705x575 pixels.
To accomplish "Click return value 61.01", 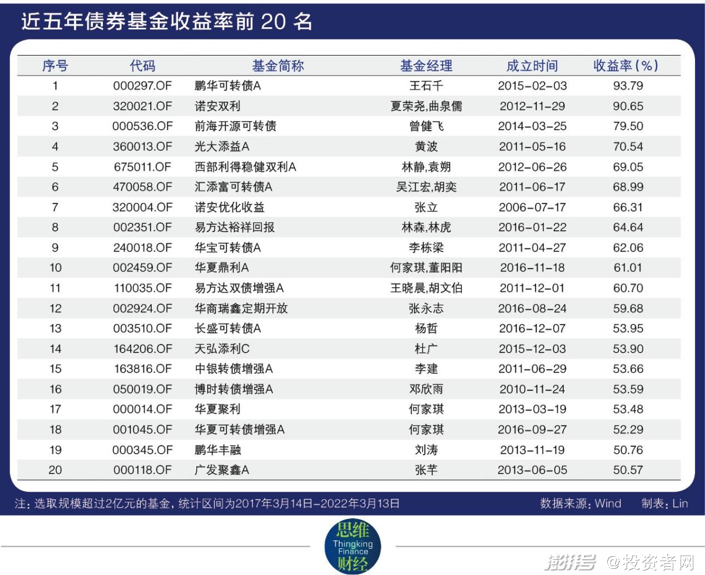I will 628,268.
